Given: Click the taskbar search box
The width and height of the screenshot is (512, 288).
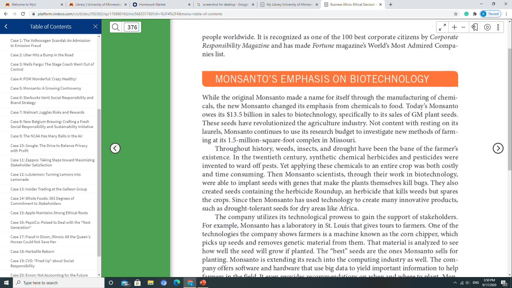Looking at the screenshot, I should (x=59, y=283).
